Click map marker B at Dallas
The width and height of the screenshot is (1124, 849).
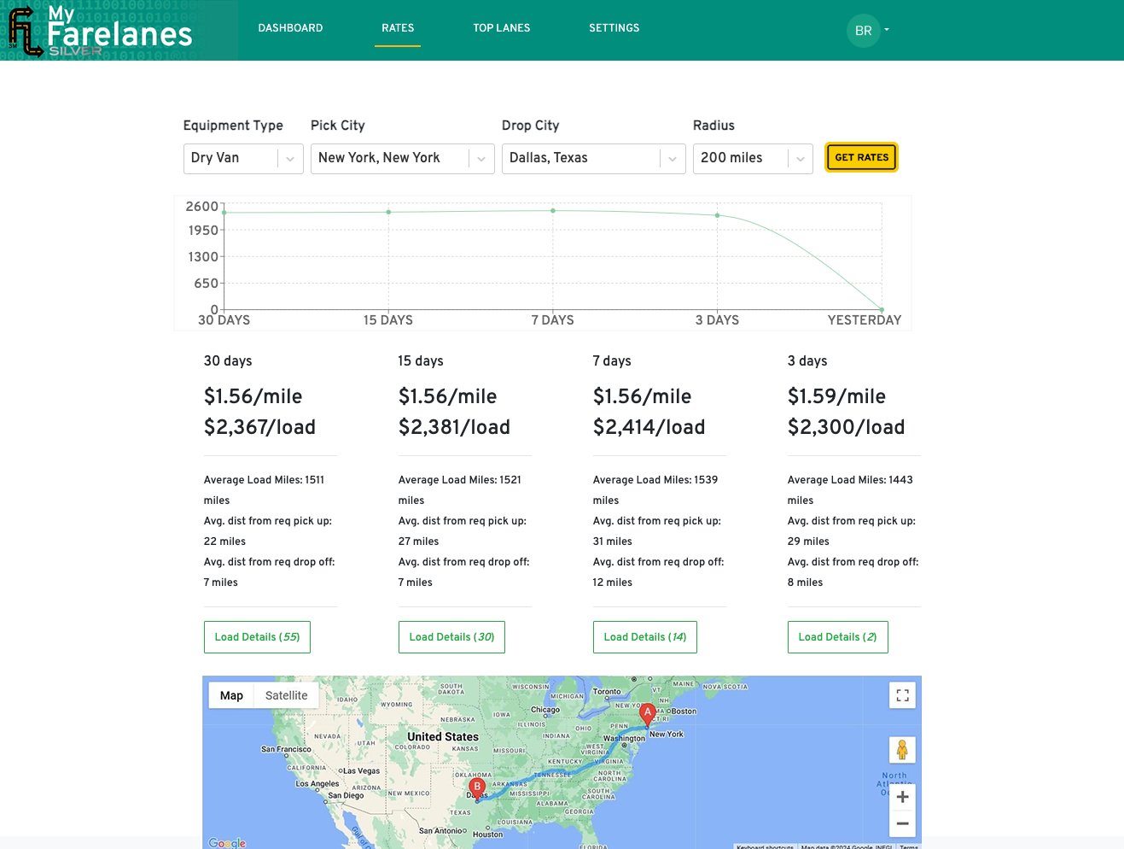[x=477, y=789]
